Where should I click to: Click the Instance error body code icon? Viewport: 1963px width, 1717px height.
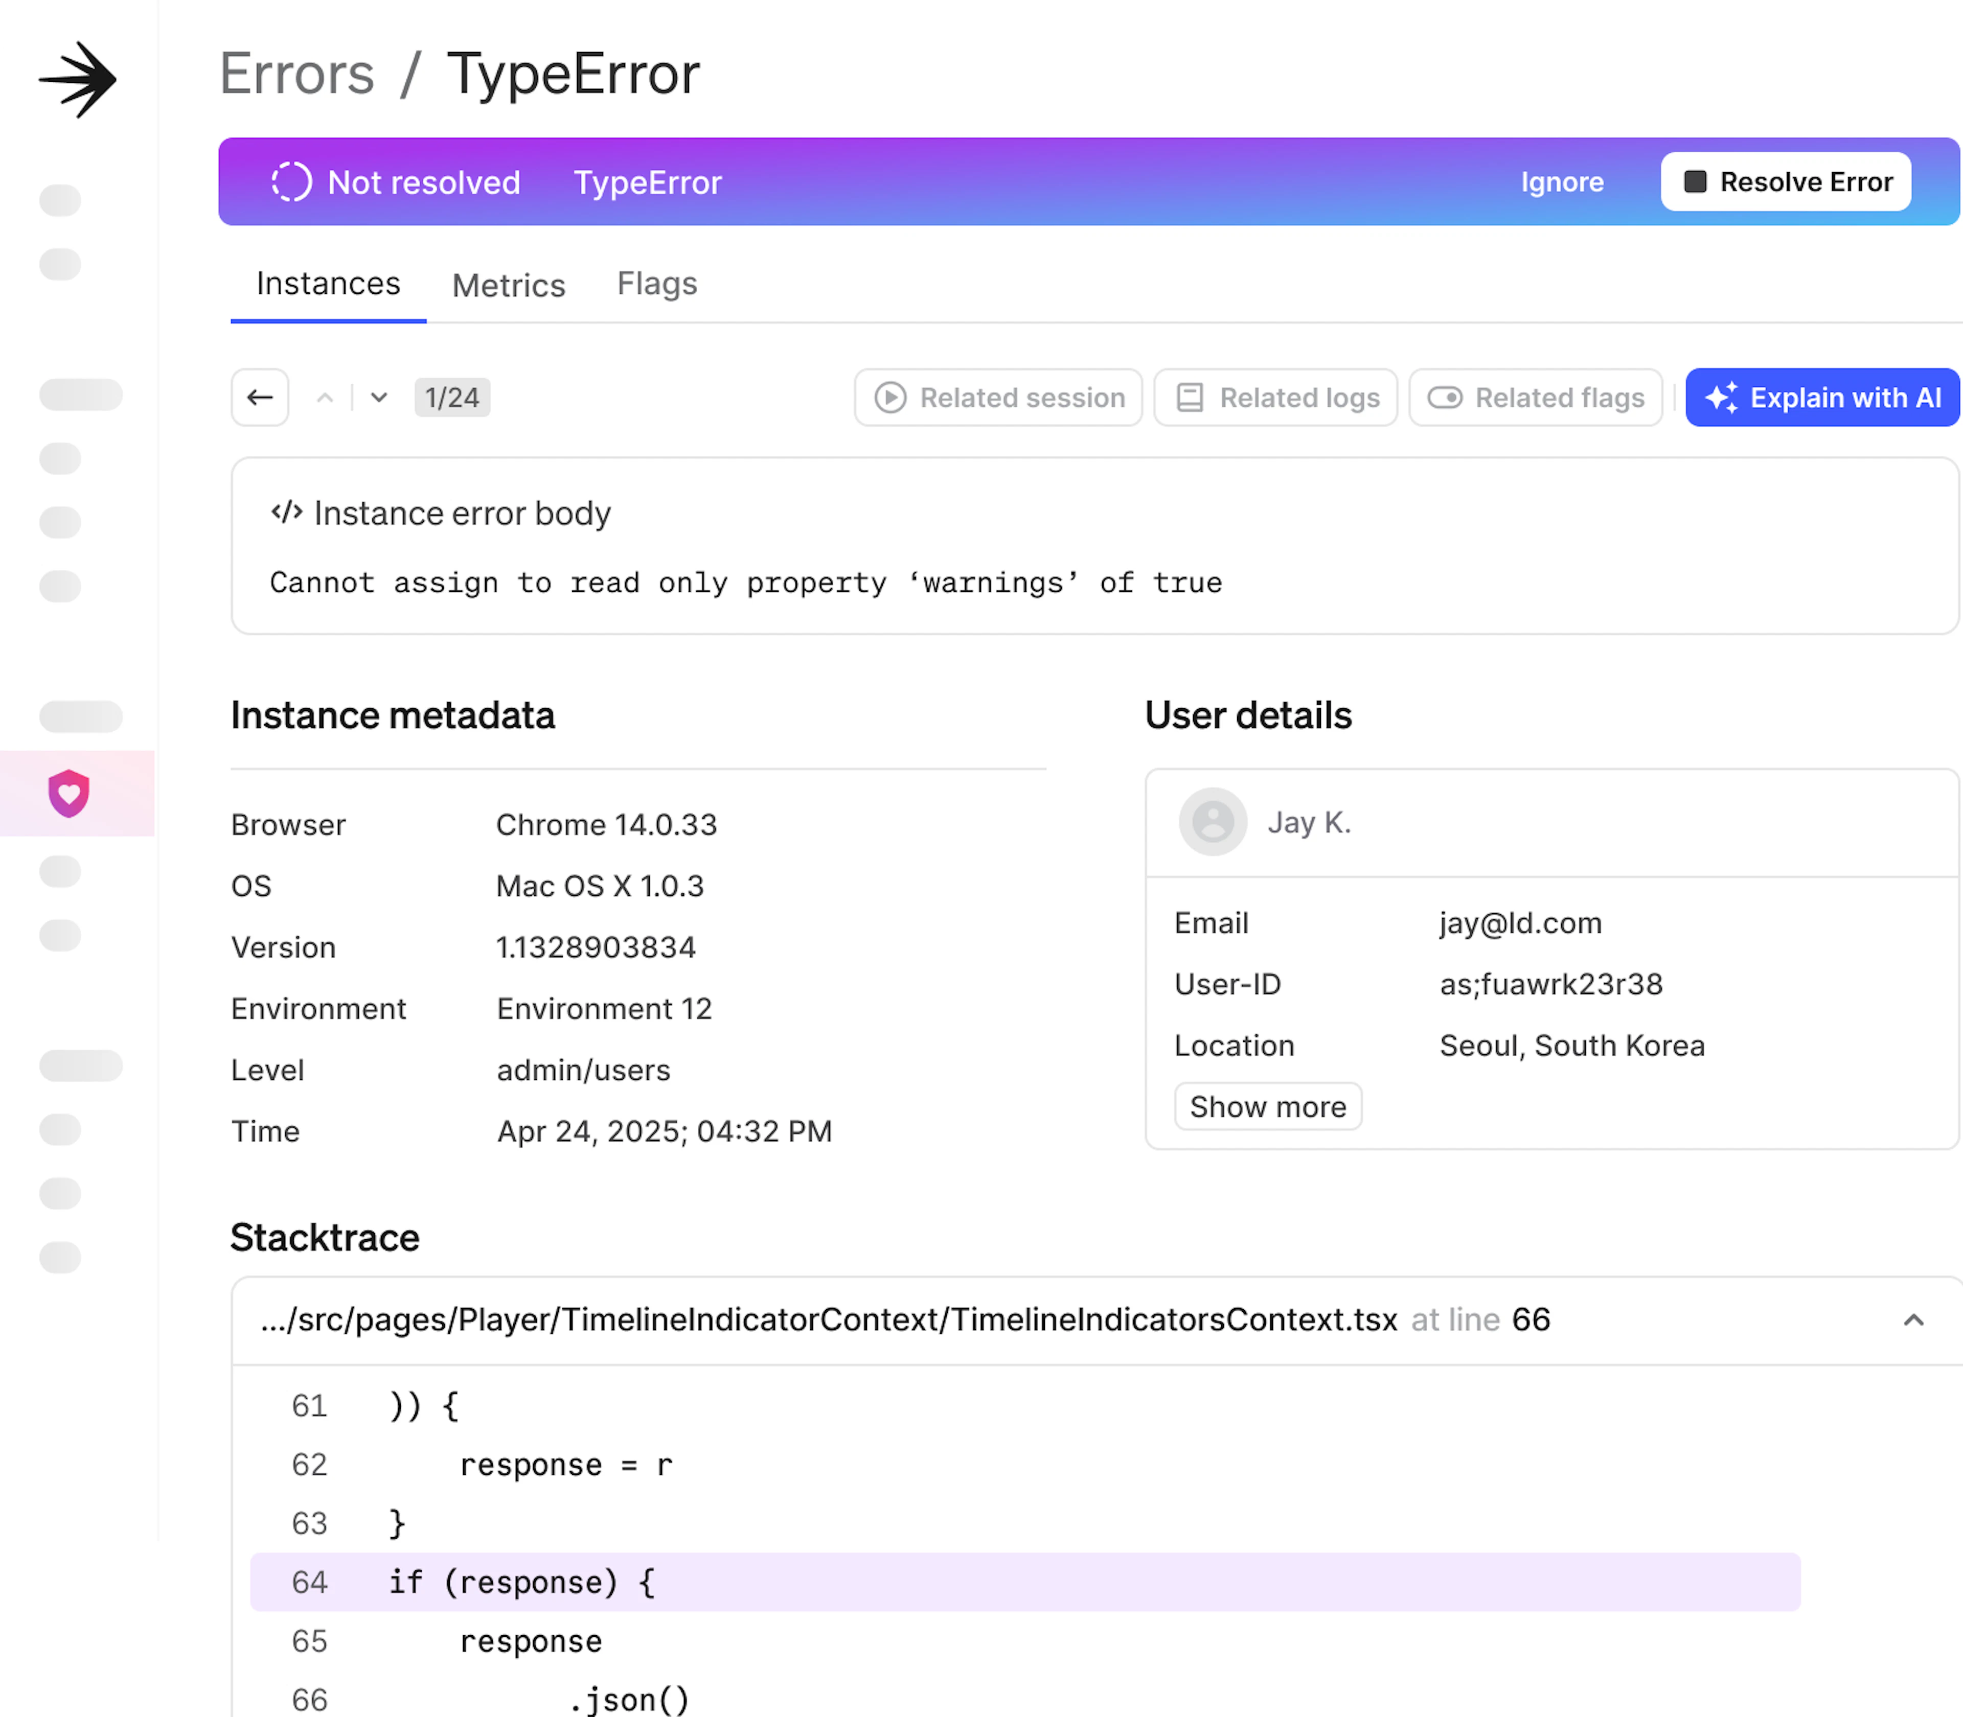pos(287,513)
